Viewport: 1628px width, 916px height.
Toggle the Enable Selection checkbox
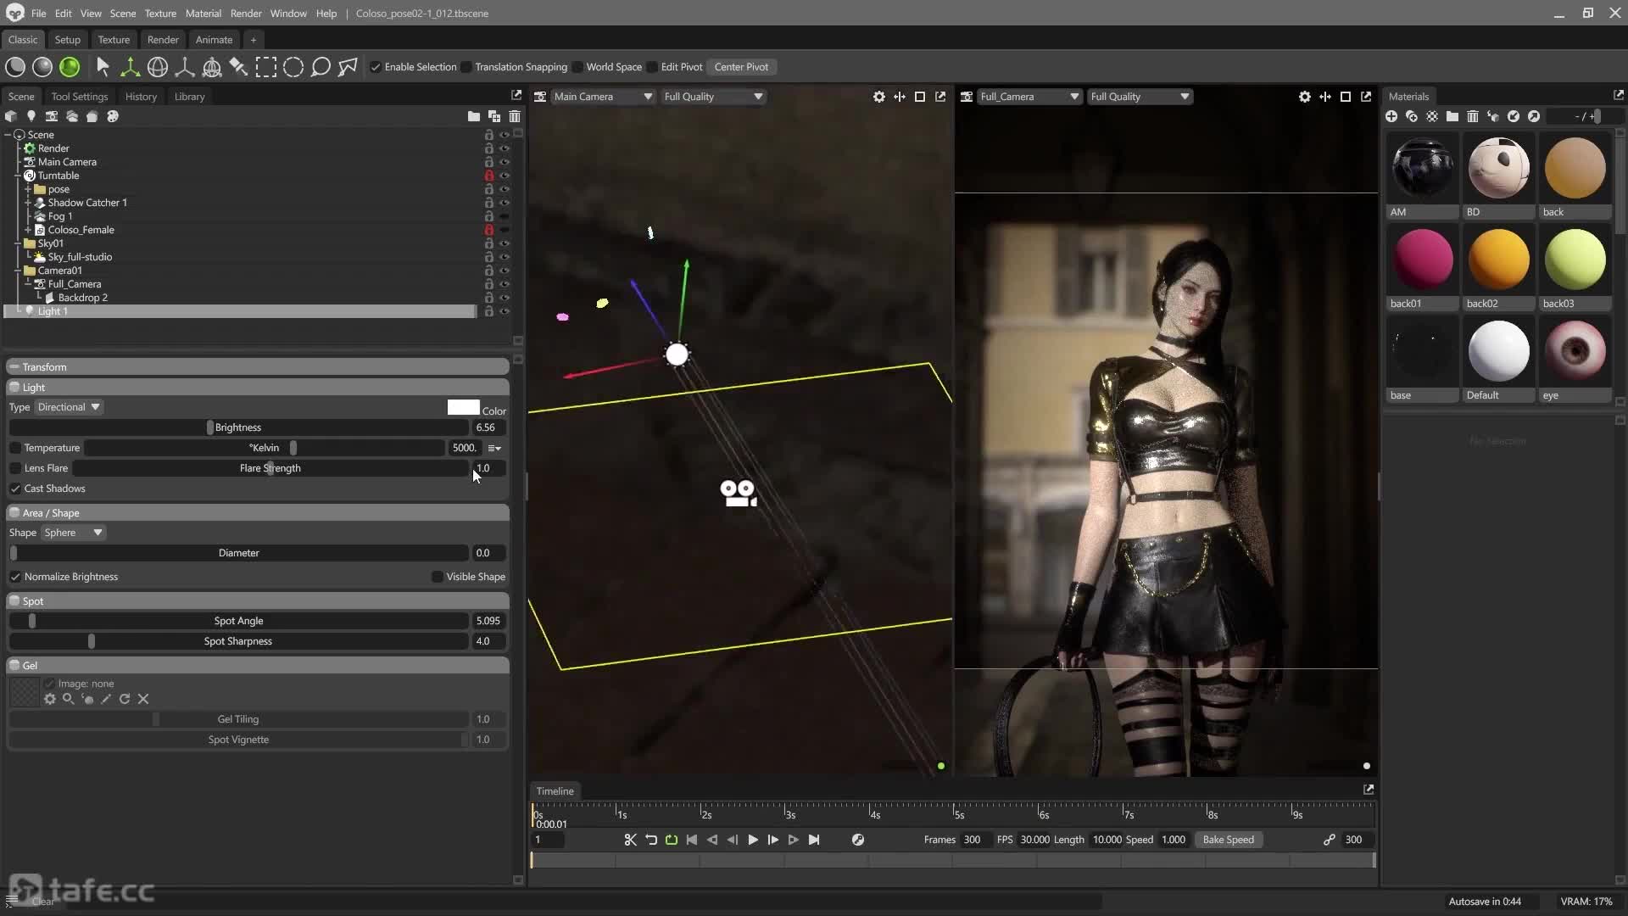376,67
